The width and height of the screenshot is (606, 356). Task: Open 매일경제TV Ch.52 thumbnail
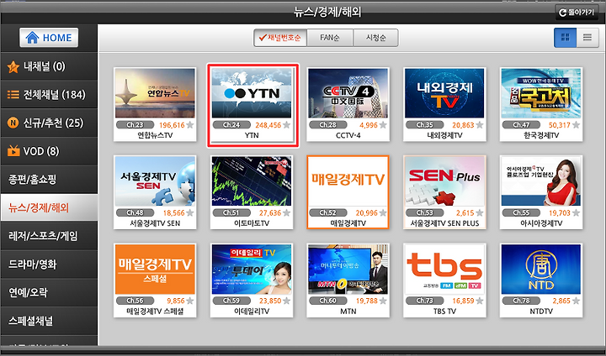coord(348,181)
